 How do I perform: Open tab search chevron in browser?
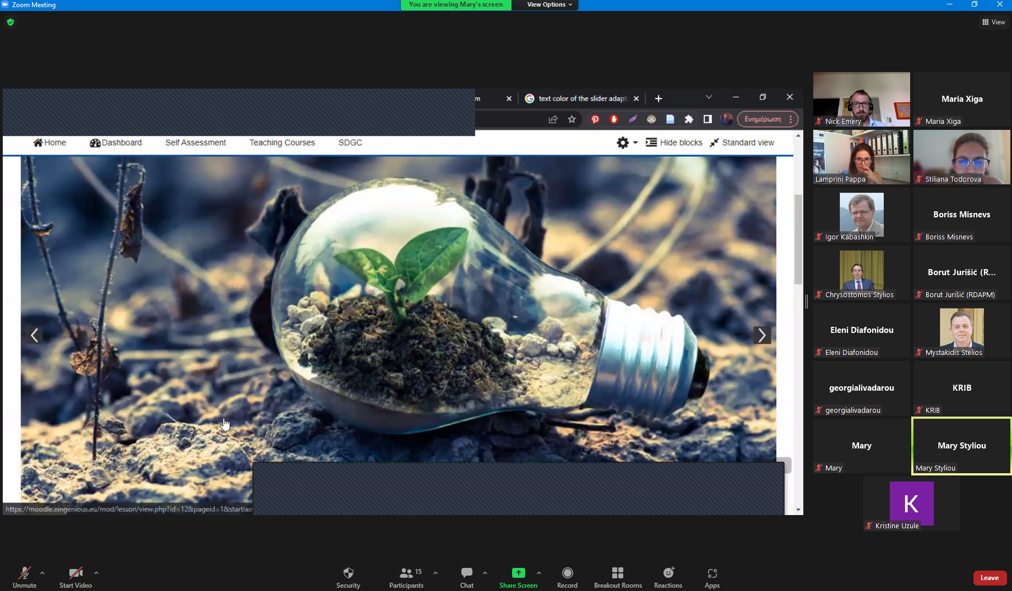coord(709,97)
